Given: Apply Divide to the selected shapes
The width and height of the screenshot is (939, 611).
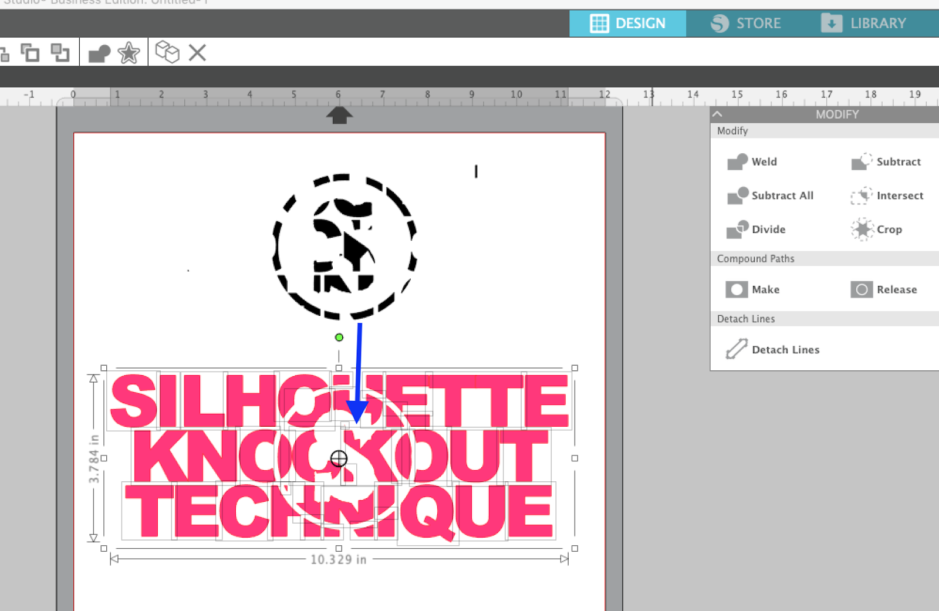Looking at the screenshot, I should [758, 229].
